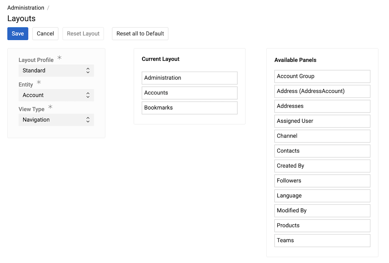The width and height of the screenshot is (389, 263).
Task: Select the Contacts panel
Action: click(322, 151)
